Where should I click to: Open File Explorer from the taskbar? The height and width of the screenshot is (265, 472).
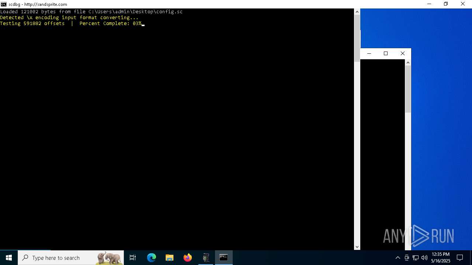tap(169, 258)
